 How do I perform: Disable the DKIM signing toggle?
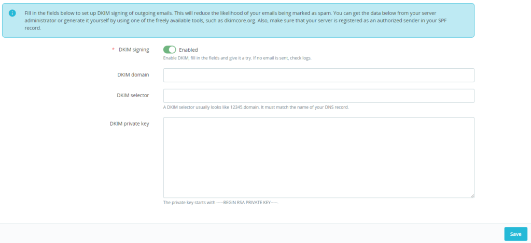(170, 50)
